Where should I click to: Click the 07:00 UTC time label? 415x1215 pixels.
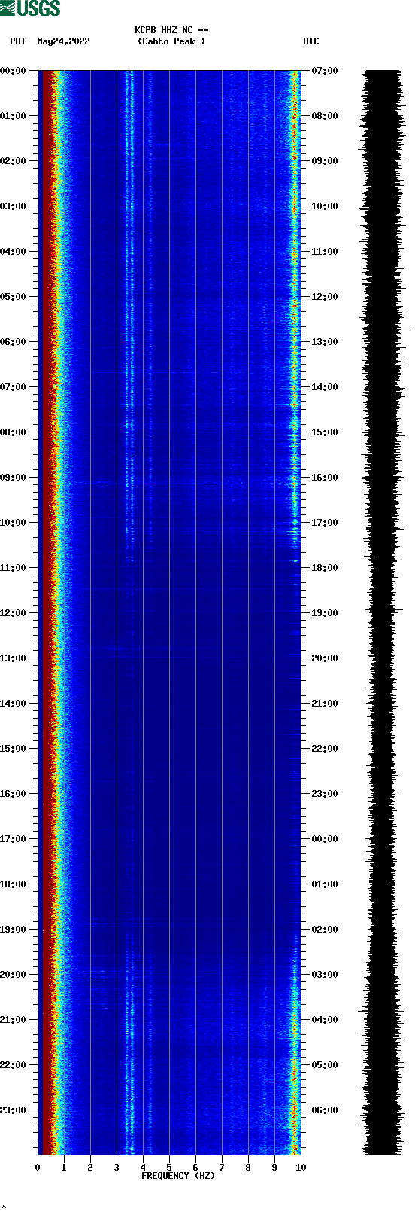point(325,71)
